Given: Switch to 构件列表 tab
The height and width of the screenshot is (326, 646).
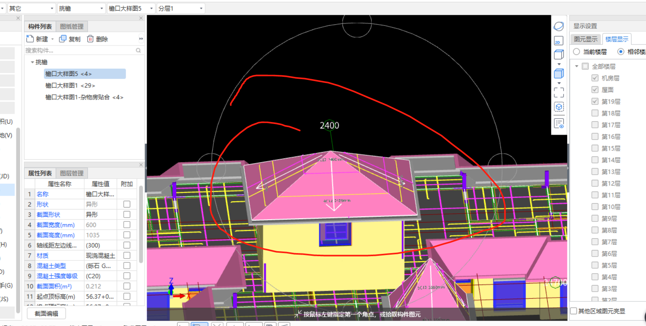Looking at the screenshot, I should pos(40,27).
